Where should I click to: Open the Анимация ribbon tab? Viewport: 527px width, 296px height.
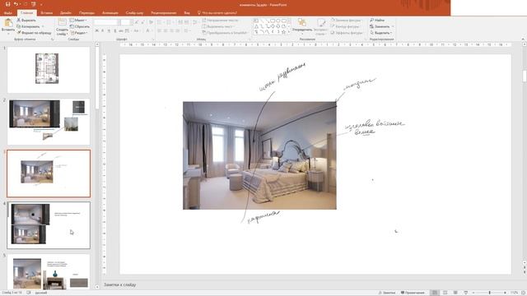tap(110, 13)
